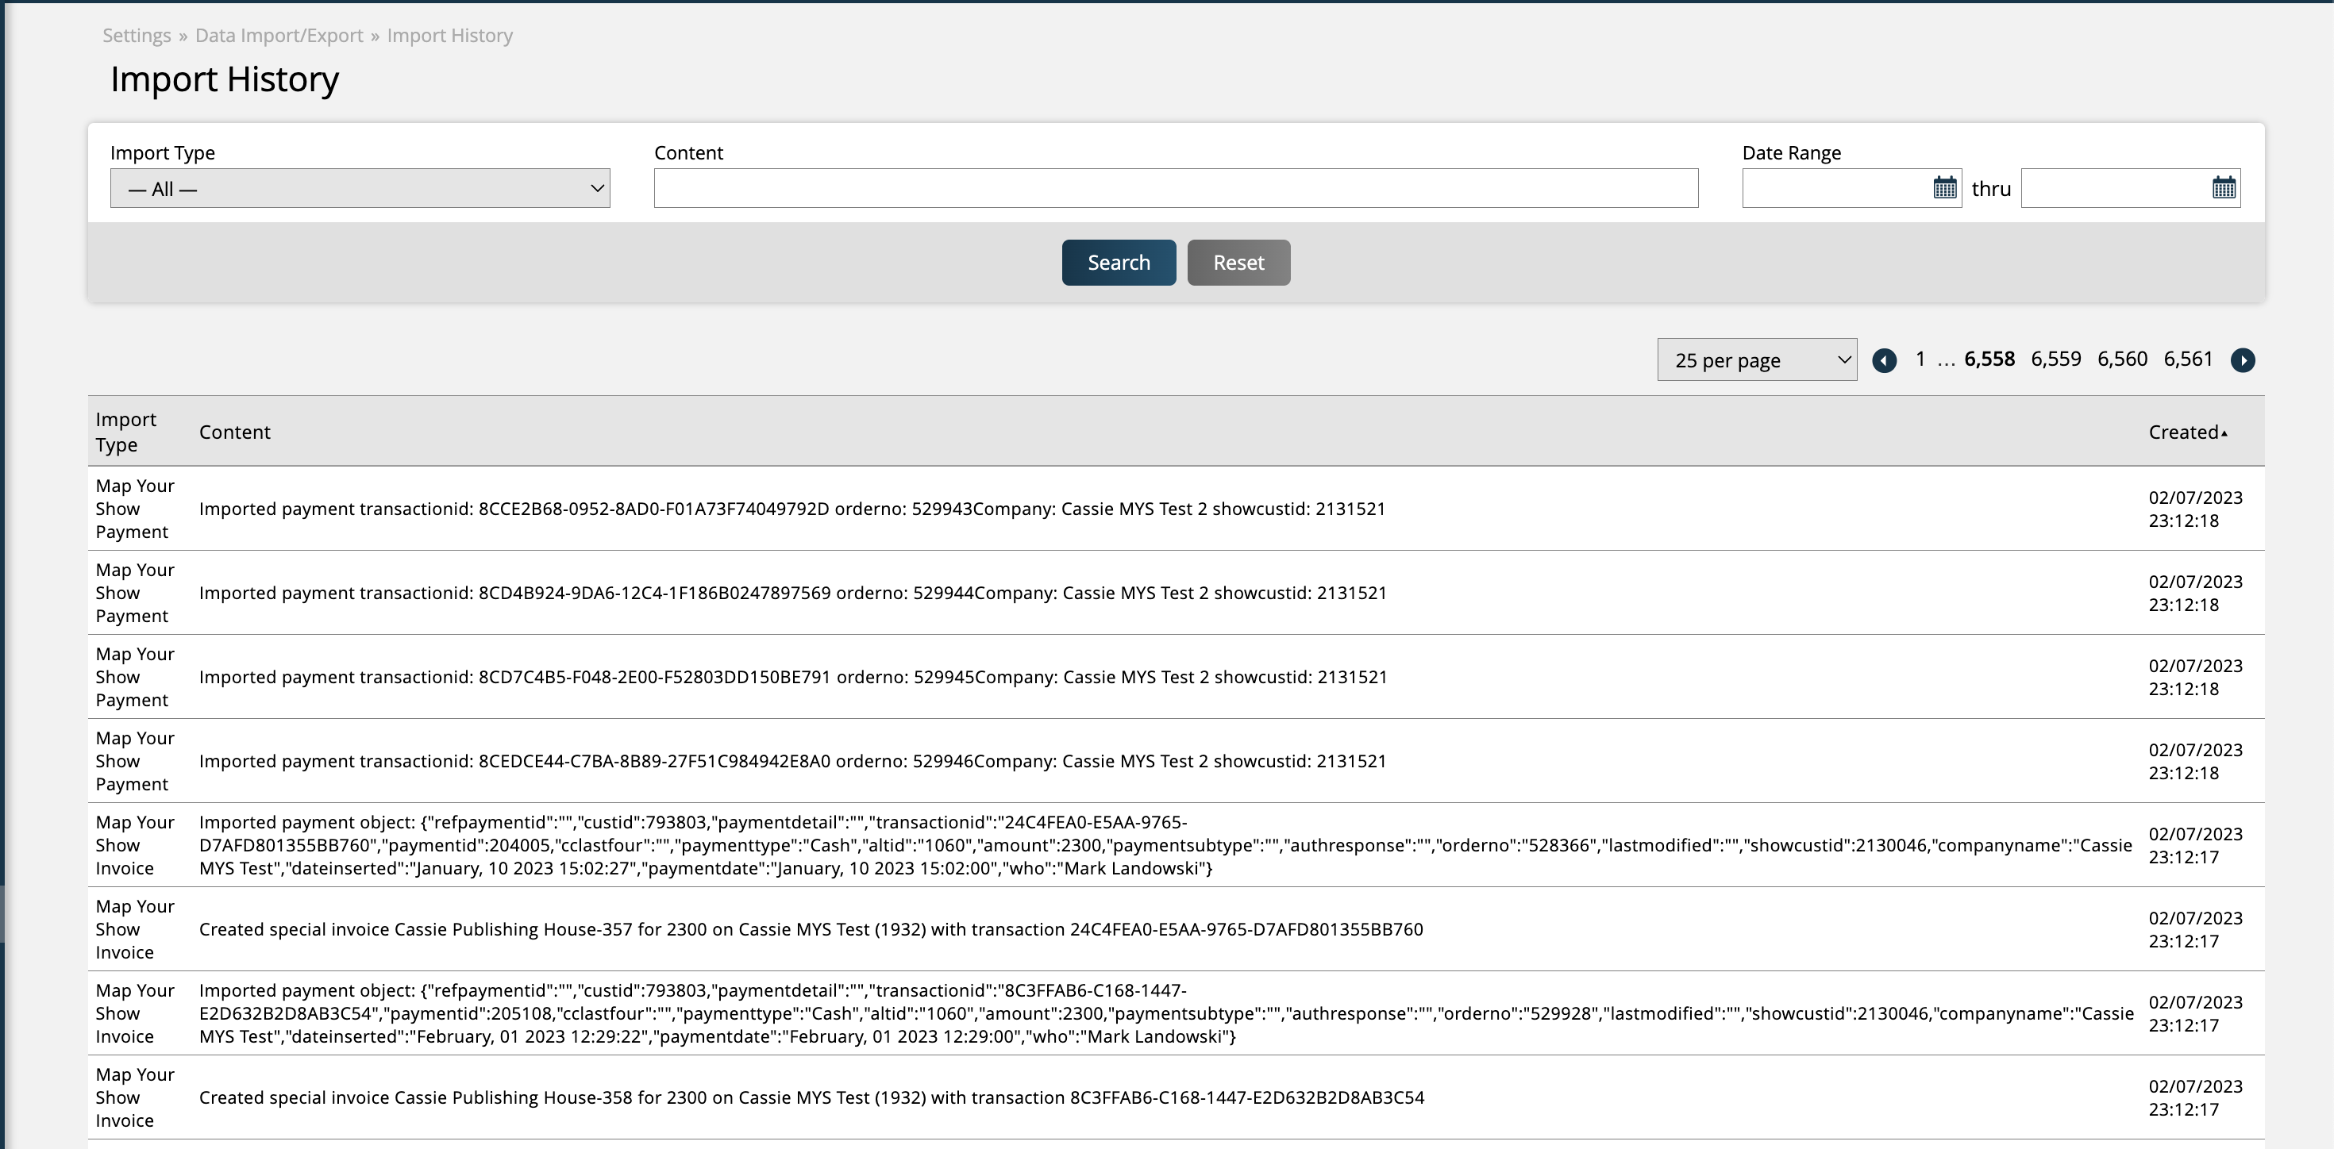This screenshot has height=1149, width=2334.
Task: Click the start Date Range input
Action: point(1835,188)
